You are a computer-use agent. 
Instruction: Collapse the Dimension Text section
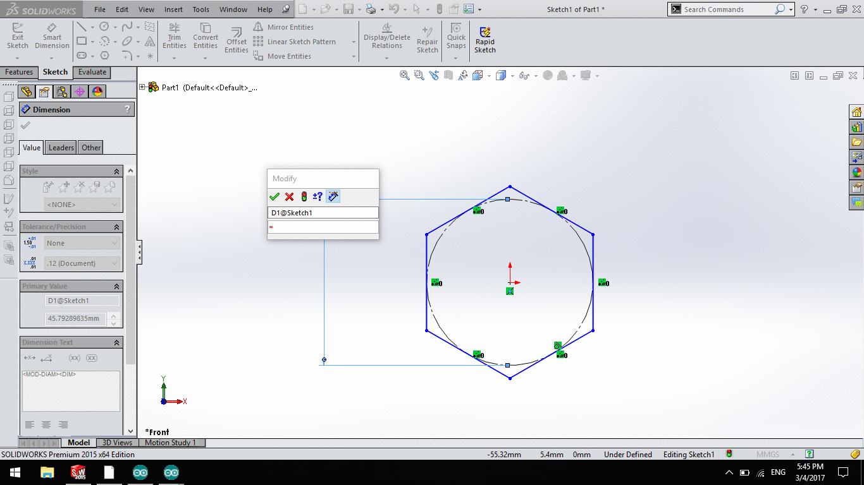tap(116, 342)
